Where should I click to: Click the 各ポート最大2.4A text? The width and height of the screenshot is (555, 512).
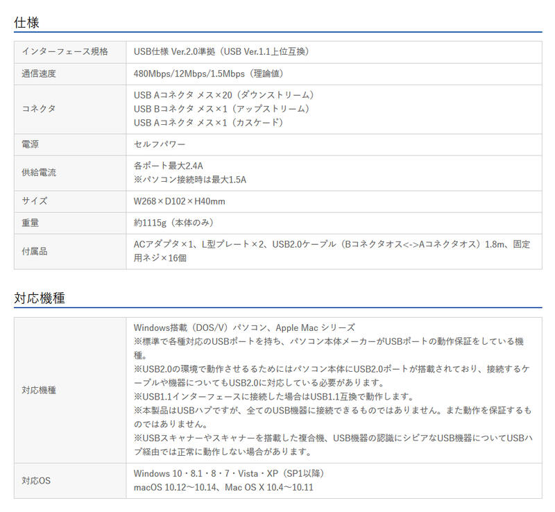pos(168,166)
